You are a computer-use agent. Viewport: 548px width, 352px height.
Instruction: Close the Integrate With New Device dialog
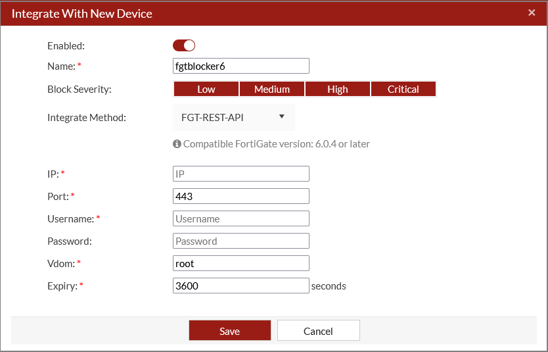pyautogui.click(x=531, y=13)
